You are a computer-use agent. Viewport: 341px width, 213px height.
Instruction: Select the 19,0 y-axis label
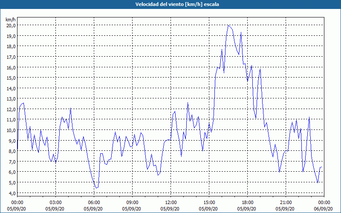click(11, 36)
